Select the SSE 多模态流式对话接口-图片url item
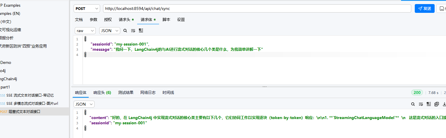The height and width of the screenshot is (138, 446). [x=34, y=103]
